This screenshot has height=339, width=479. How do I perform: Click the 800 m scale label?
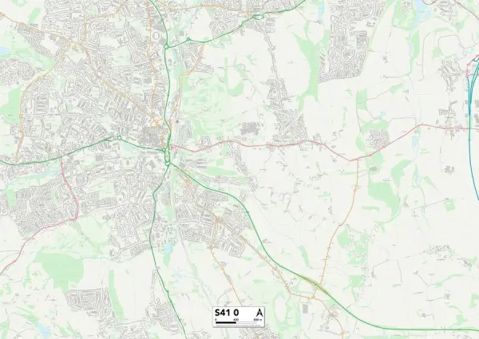[258, 320]
